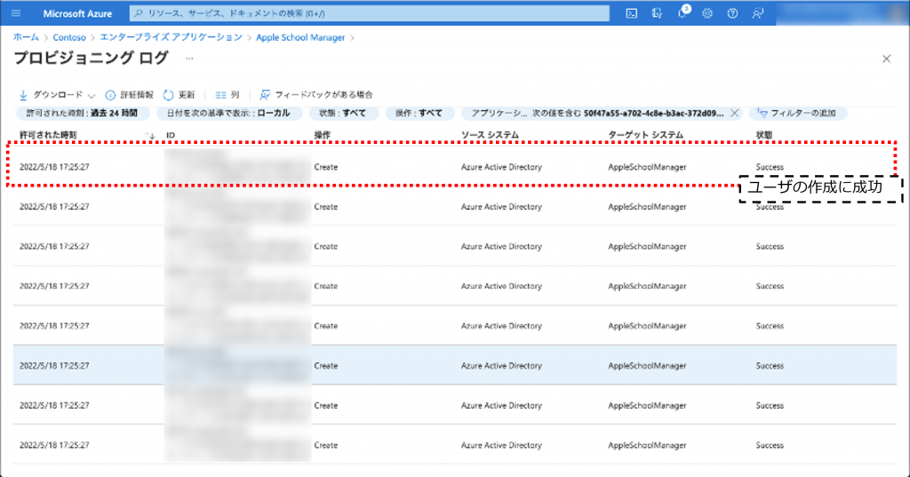Open Cloud Shell from the top bar

pos(632,13)
